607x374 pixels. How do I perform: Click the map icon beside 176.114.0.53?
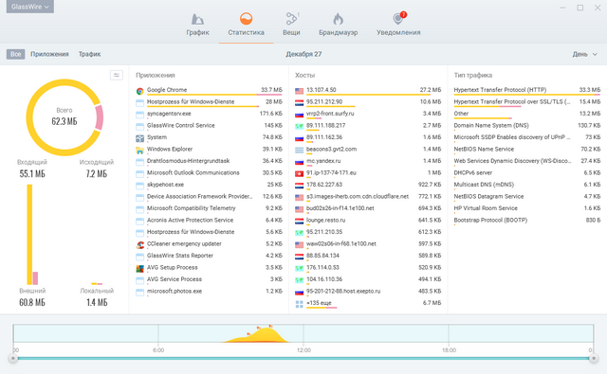(300, 269)
